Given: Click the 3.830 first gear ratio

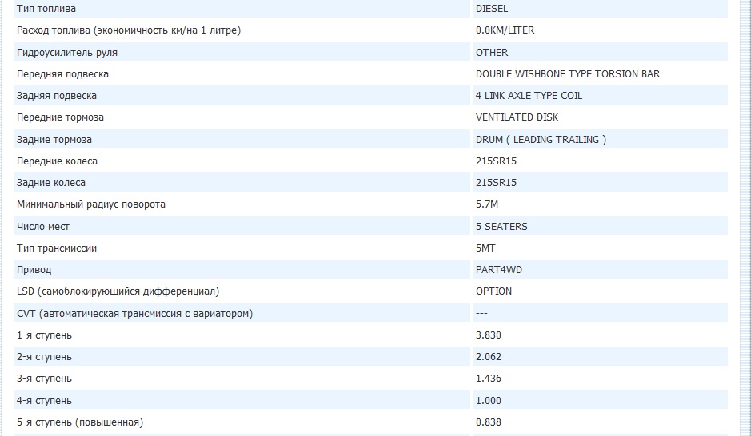Looking at the screenshot, I should pos(489,335).
